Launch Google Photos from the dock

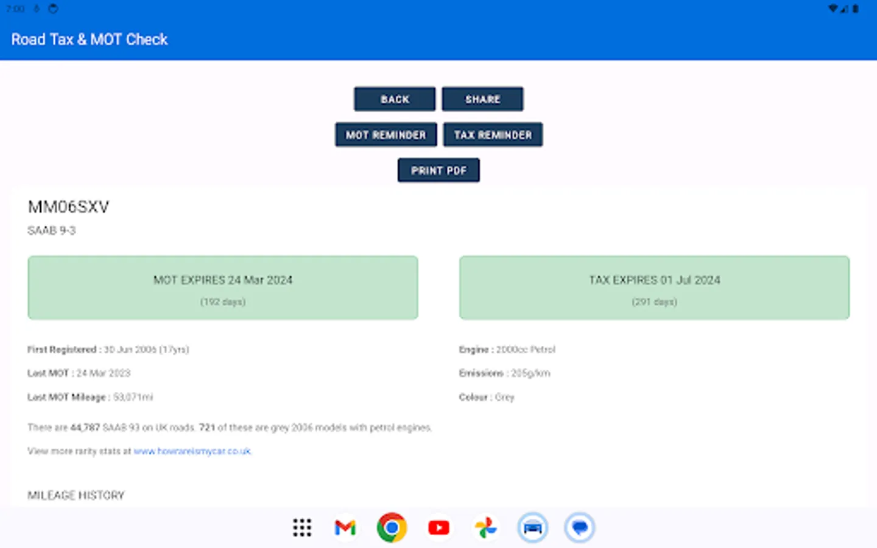click(485, 527)
